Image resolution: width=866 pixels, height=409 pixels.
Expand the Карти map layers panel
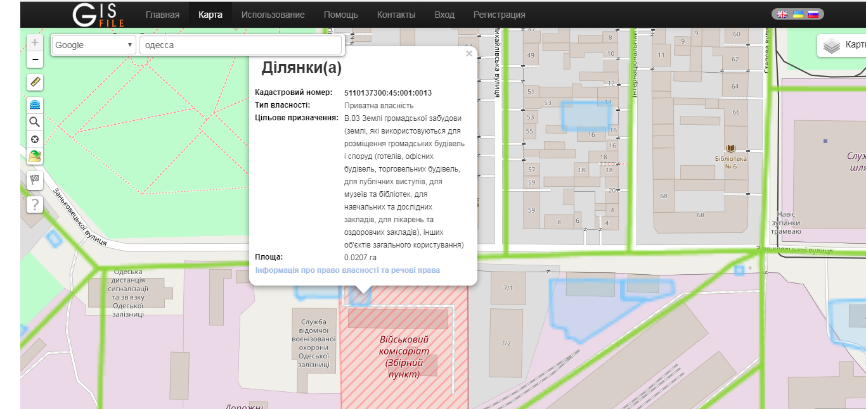click(843, 46)
